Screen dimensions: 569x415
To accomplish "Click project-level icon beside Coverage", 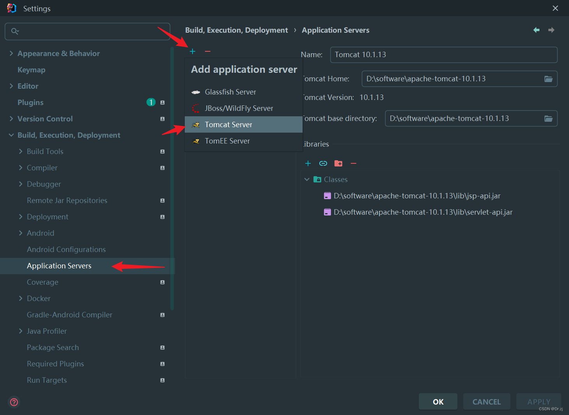I will [x=163, y=282].
